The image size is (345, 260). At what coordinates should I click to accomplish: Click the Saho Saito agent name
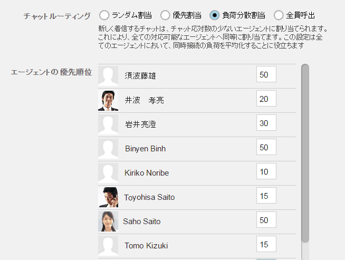(142, 222)
